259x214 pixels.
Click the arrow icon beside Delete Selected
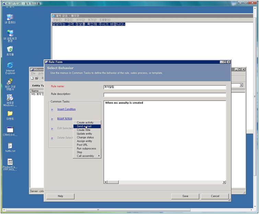pos(52,138)
